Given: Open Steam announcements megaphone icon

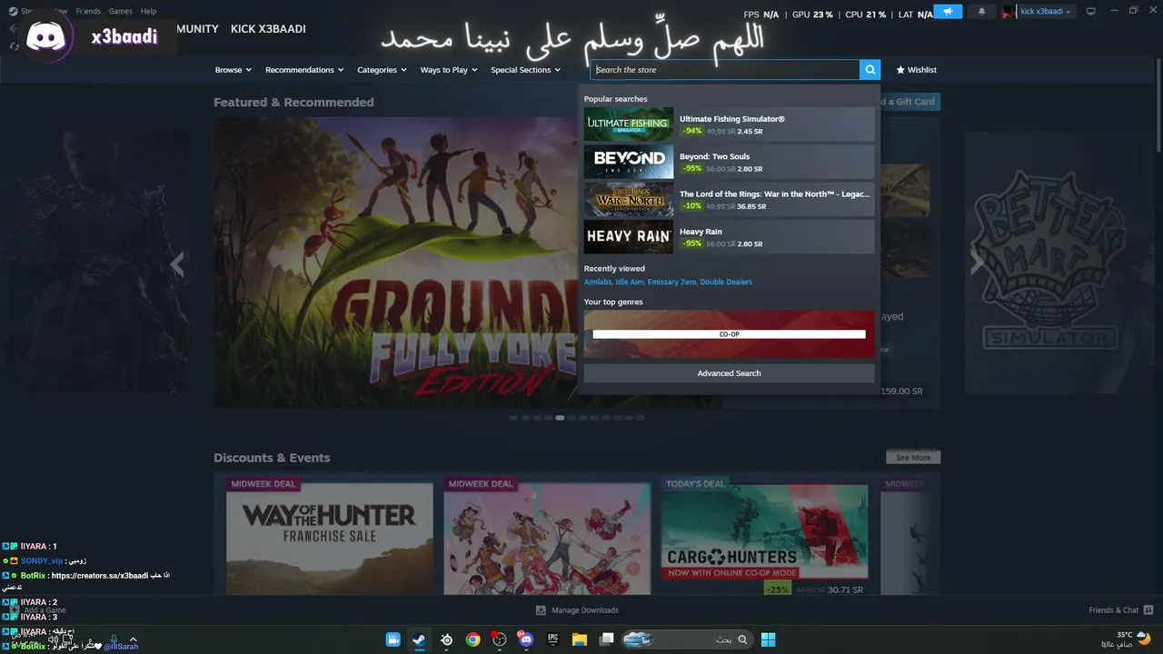Looking at the screenshot, I should [x=948, y=12].
